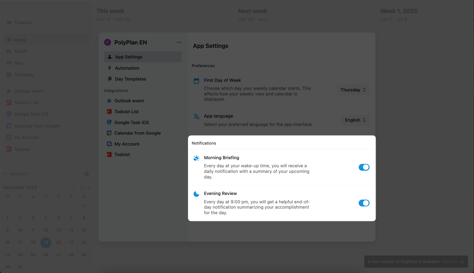Click the Outlook event integration icon in settings
The height and width of the screenshot is (273, 474).
pos(109,101)
